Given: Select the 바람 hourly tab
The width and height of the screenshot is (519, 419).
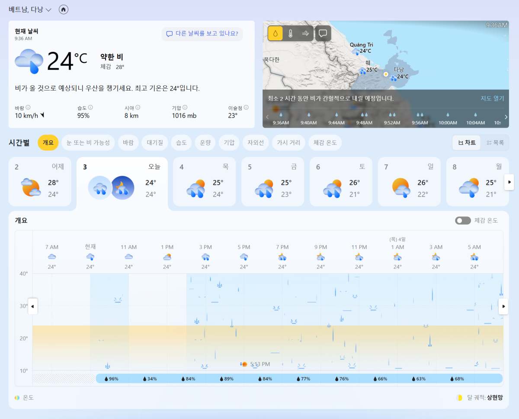Looking at the screenshot, I should click(x=128, y=142).
